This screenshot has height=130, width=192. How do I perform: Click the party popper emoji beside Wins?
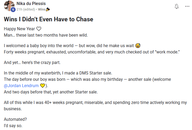coord(48,9)
